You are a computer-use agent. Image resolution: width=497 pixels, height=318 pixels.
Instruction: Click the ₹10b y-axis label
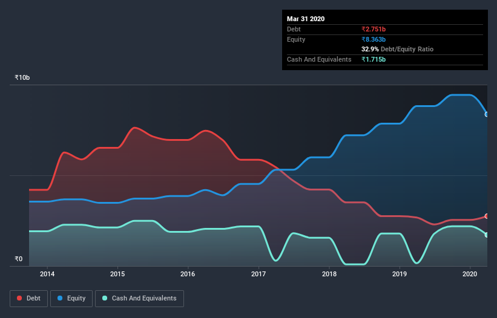click(22, 77)
